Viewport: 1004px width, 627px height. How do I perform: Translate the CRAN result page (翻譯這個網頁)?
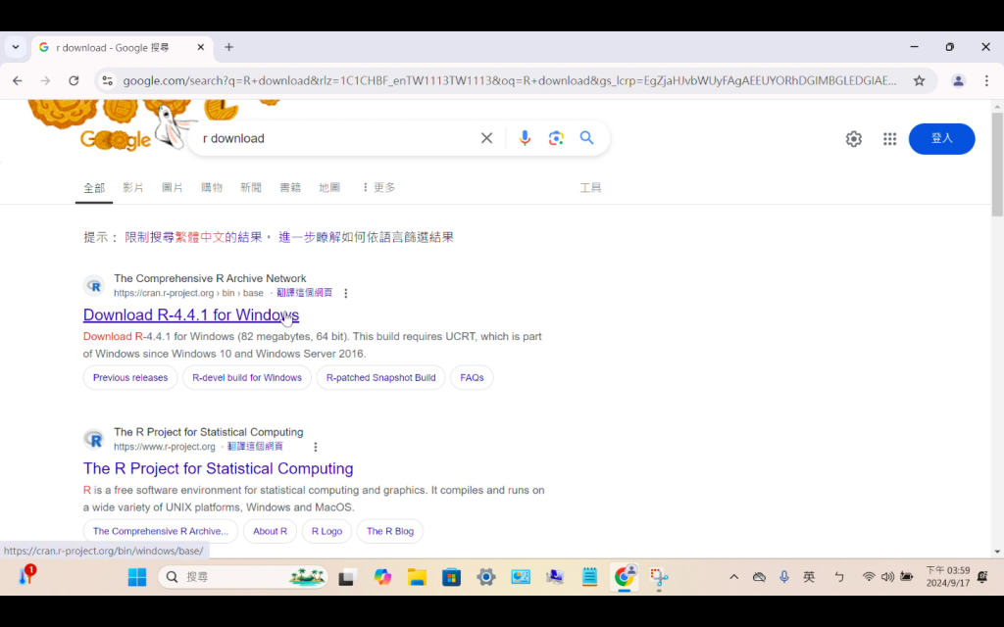(x=304, y=292)
